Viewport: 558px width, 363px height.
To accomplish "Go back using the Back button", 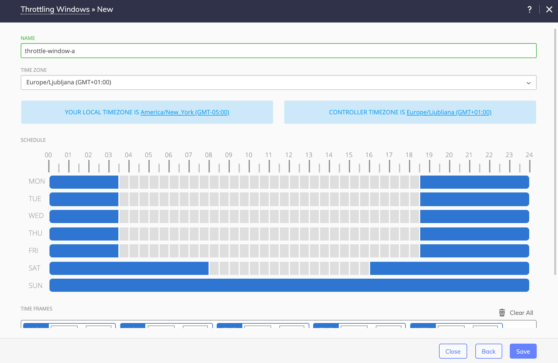I will (x=488, y=351).
